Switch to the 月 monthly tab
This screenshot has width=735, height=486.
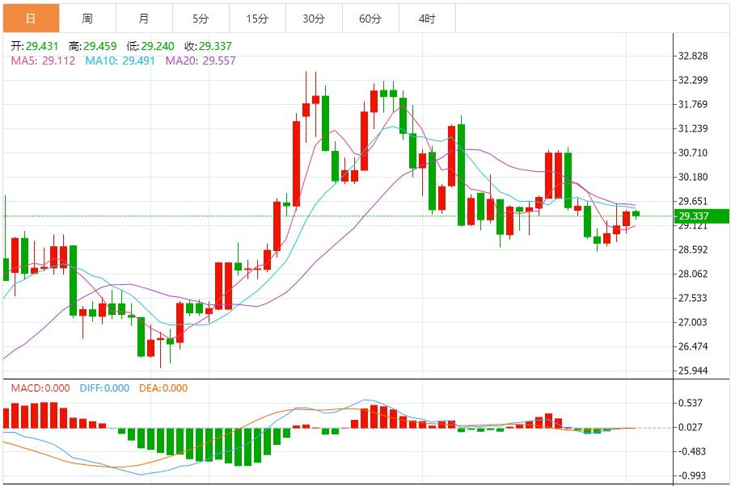[x=145, y=19]
